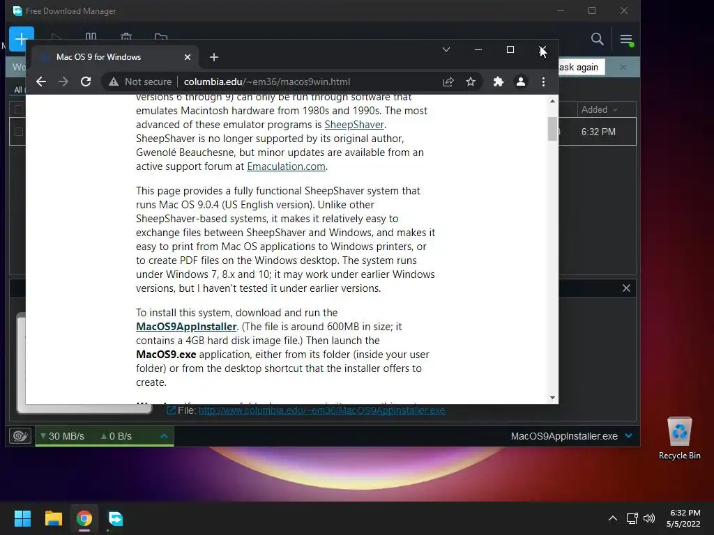The width and height of the screenshot is (714, 535).
Task: Click the Chrome page scrollbar thumb
Action: [552, 129]
